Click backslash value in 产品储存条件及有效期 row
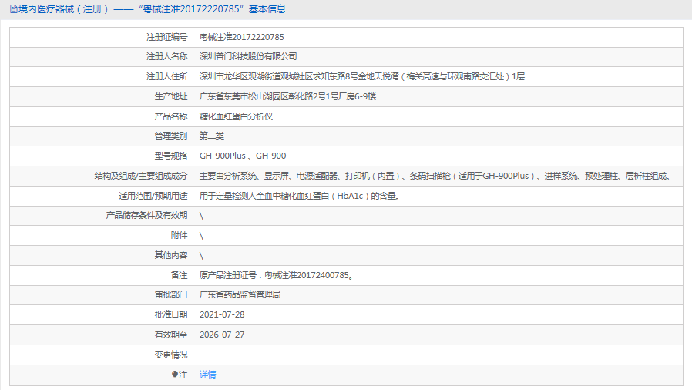Viewport: 692px width, 390px height. [x=201, y=216]
